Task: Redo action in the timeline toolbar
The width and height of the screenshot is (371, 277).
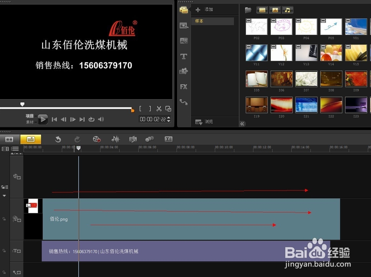Action: (x=77, y=139)
